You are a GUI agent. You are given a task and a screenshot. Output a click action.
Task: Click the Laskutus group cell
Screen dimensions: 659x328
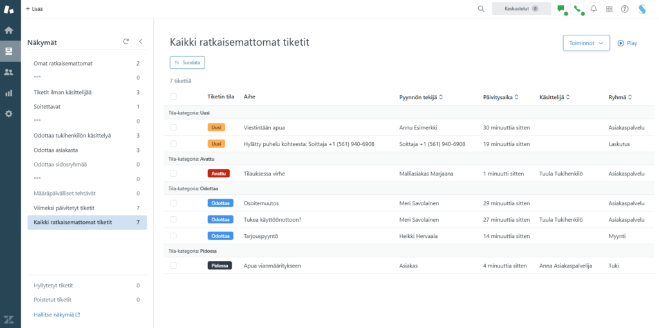[619, 144]
